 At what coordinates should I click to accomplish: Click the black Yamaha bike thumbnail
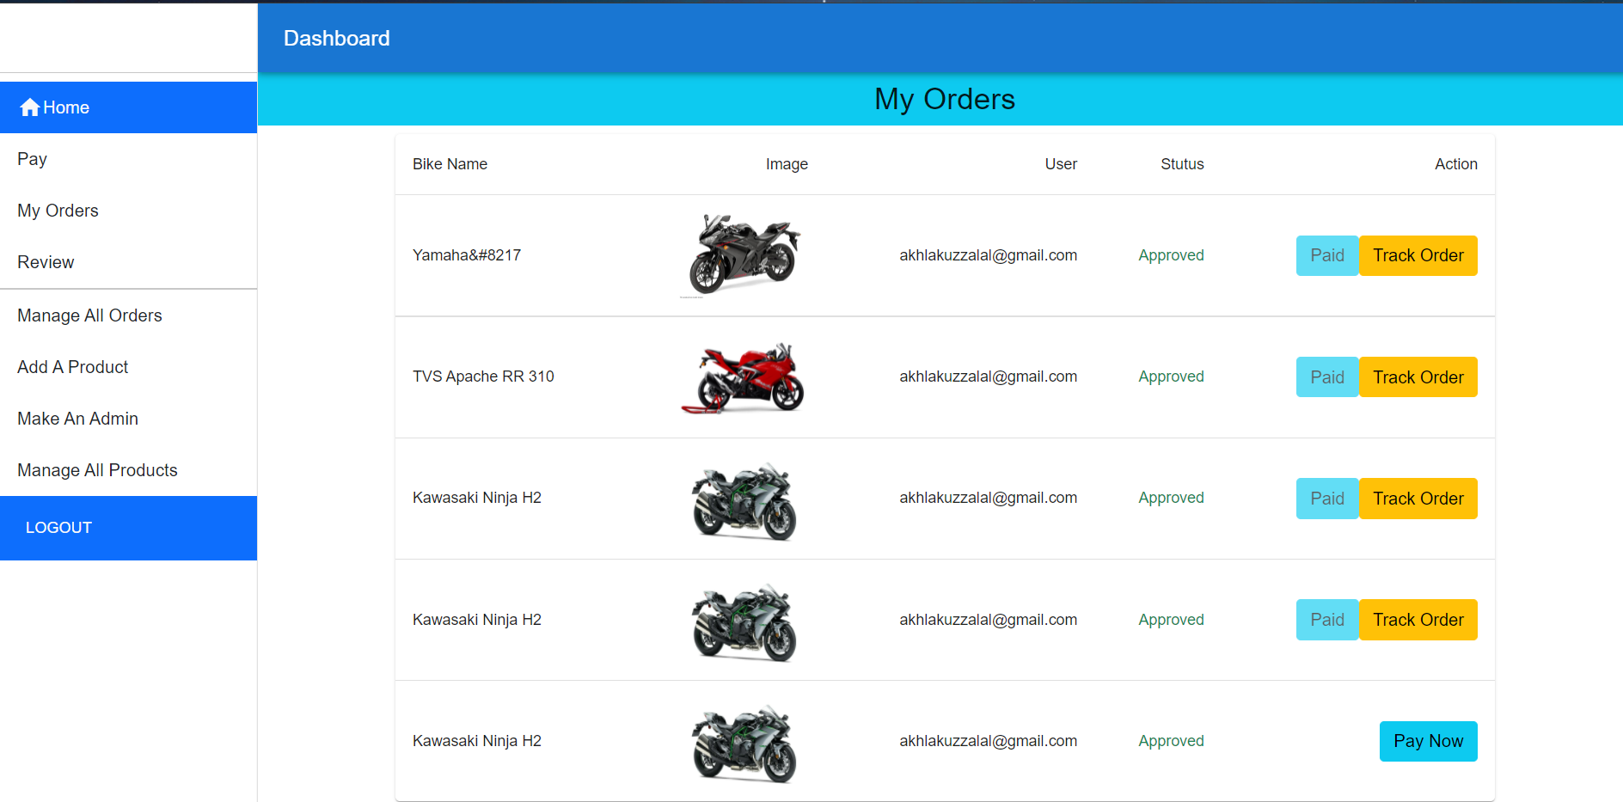point(744,254)
